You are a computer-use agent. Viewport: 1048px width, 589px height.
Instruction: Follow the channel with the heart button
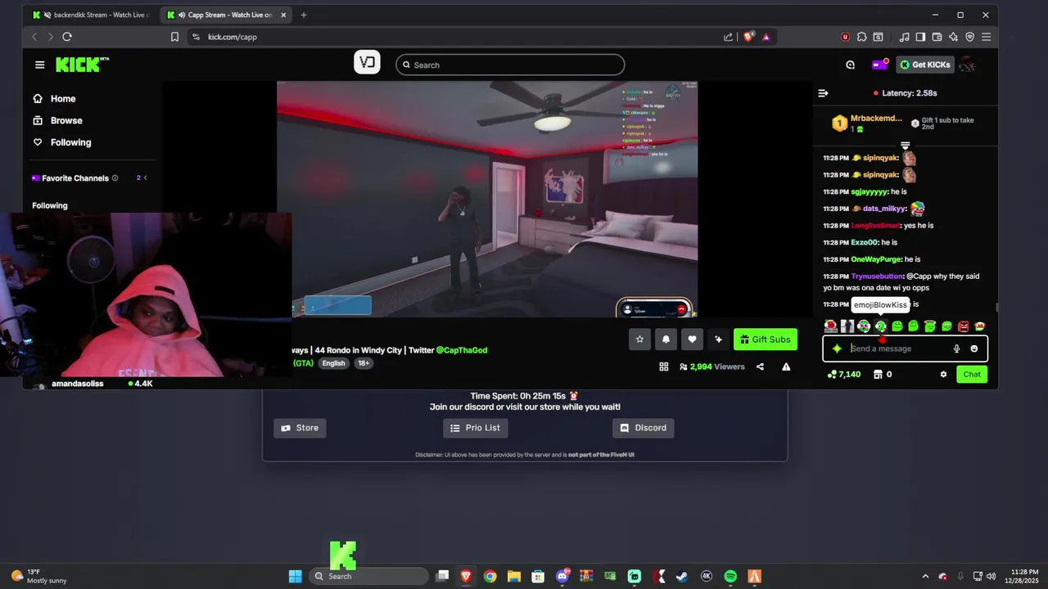click(x=692, y=339)
